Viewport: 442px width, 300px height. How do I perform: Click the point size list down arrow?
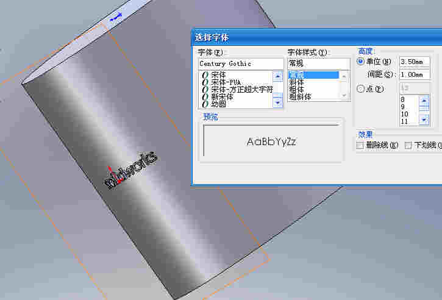424,120
